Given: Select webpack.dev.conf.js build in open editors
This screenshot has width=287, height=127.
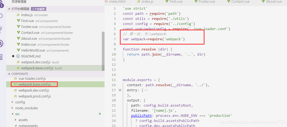Looking at the screenshot, I should point(55,62).
